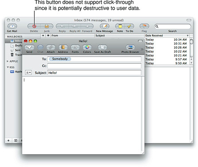Sort by Date Received column header
This screenshot has height=167, width=198.
point(167,35)
